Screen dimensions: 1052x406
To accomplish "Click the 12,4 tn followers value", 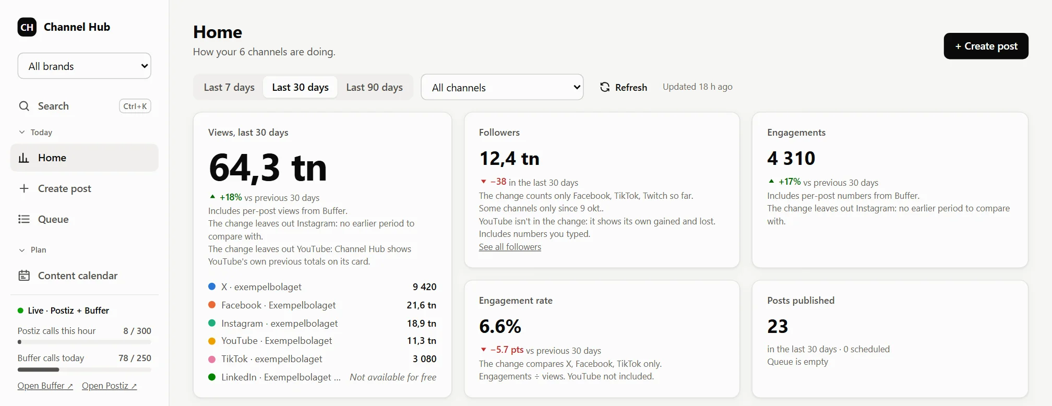I will pyautogui.click(x=509, y=158).
